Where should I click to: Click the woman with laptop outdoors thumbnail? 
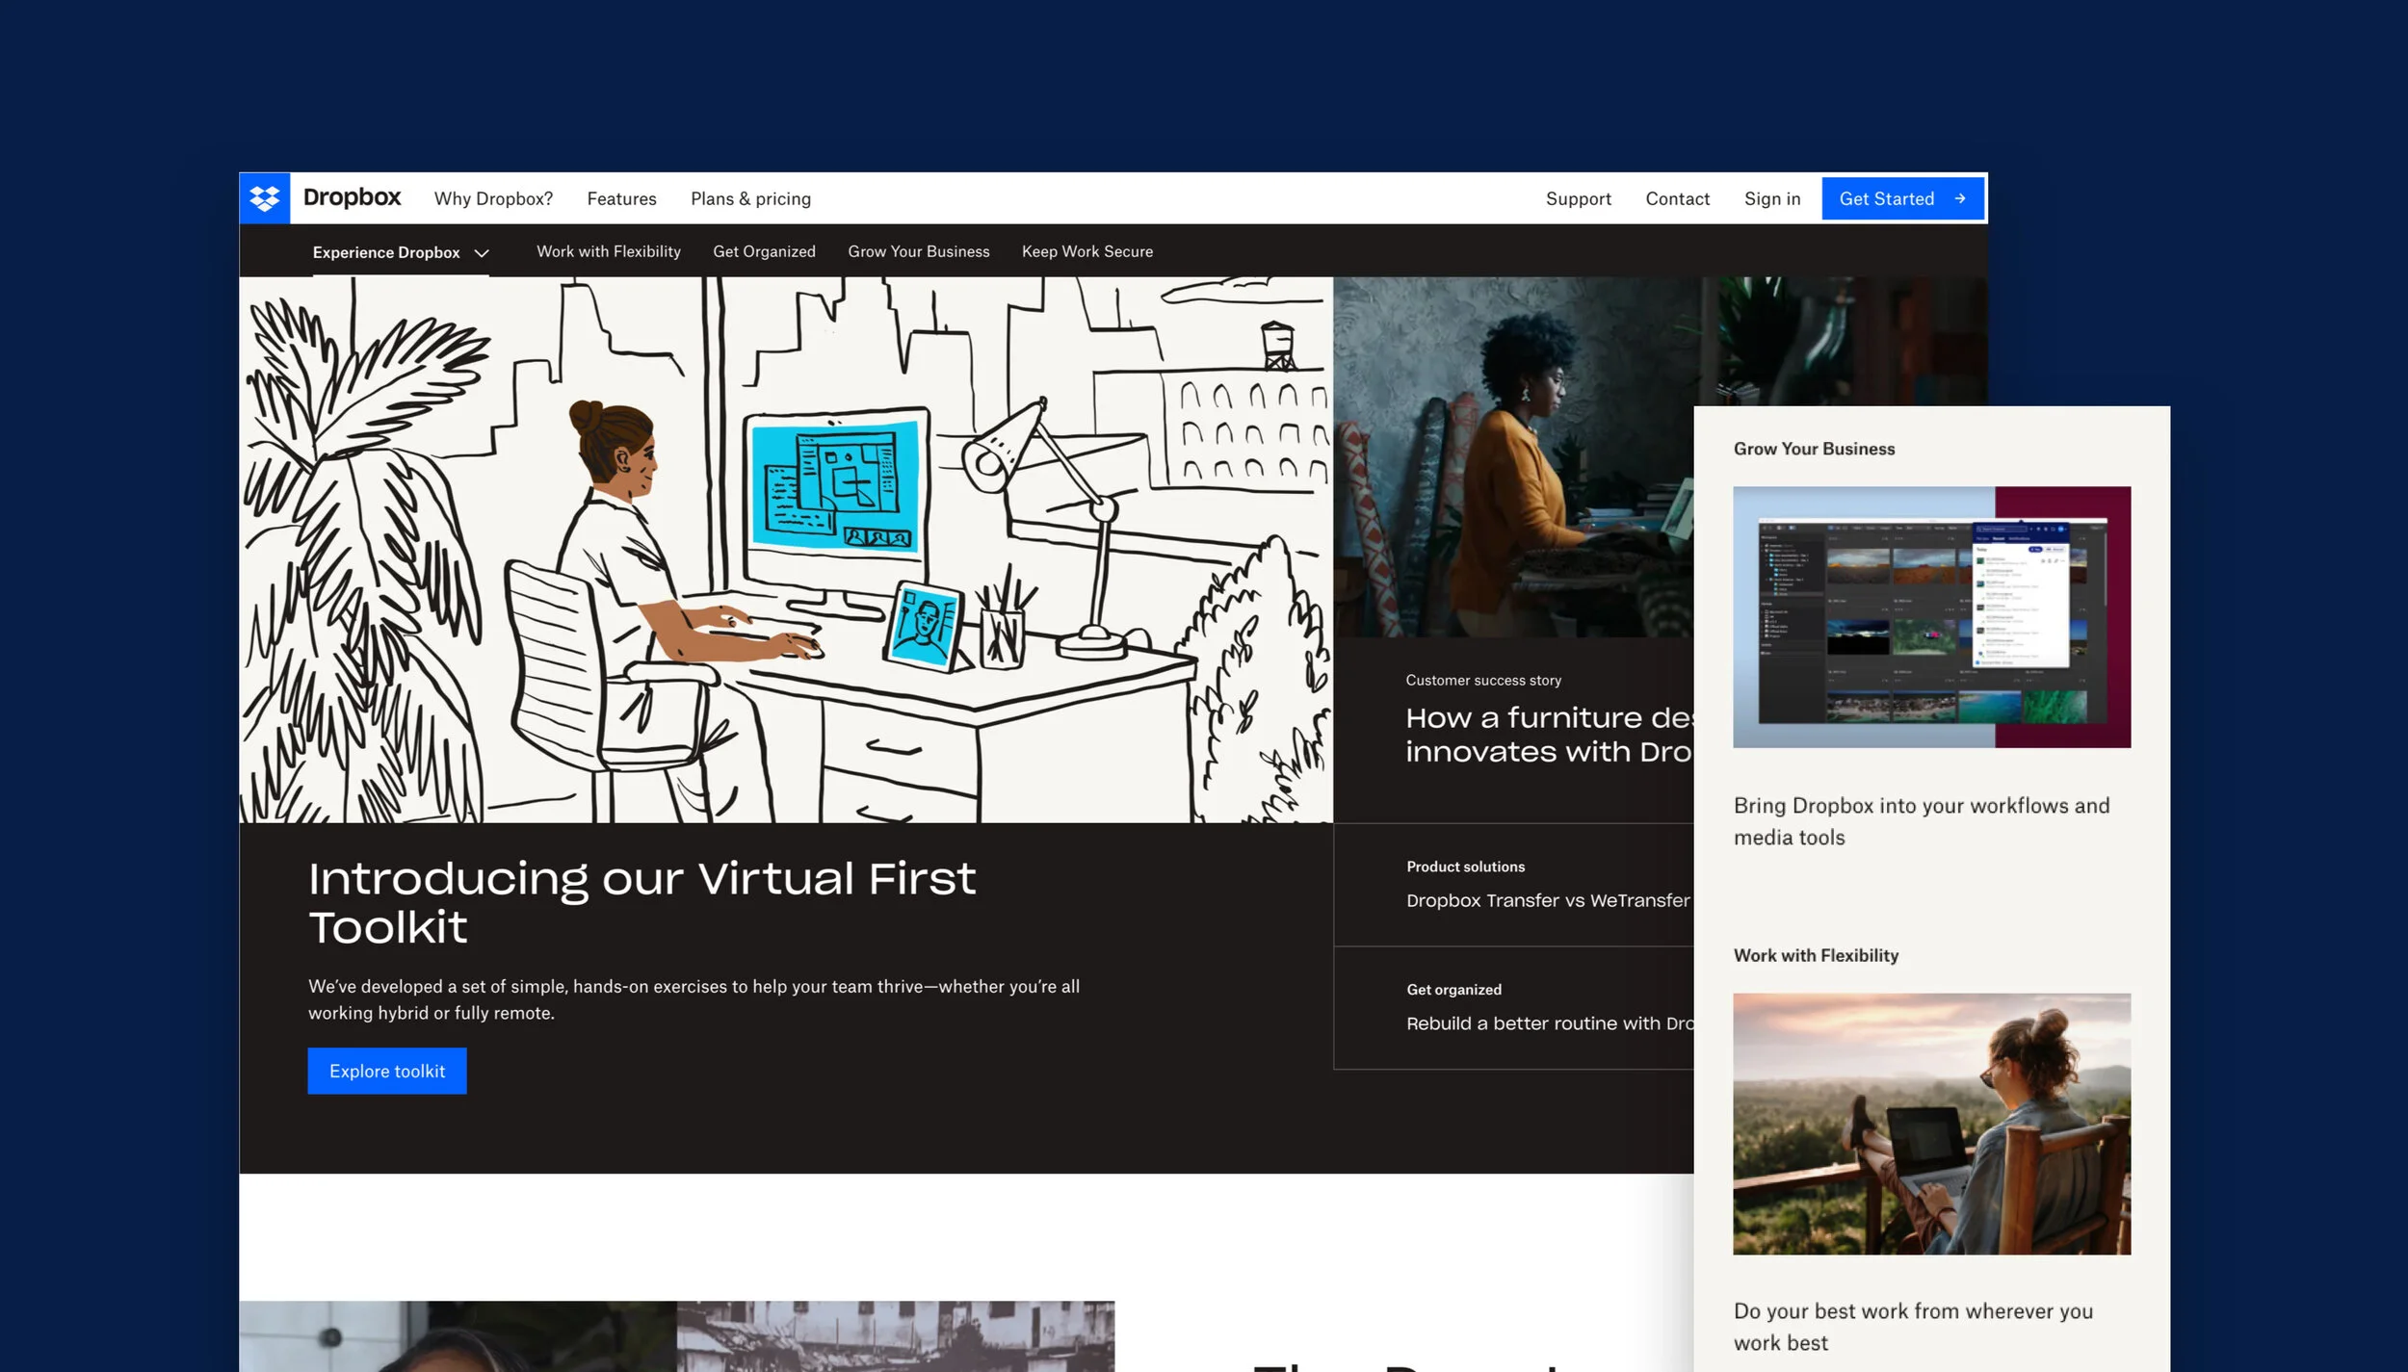tap(1931, 1124)
